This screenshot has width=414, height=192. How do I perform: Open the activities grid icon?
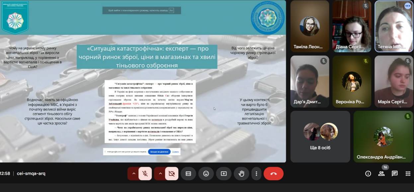tap(408, 173)
